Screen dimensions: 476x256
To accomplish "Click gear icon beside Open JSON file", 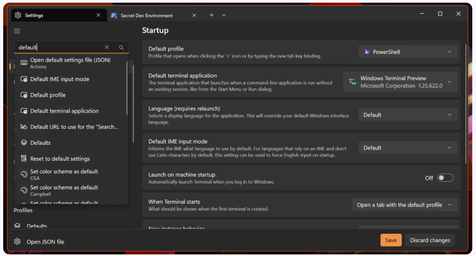I will [18, 242].
